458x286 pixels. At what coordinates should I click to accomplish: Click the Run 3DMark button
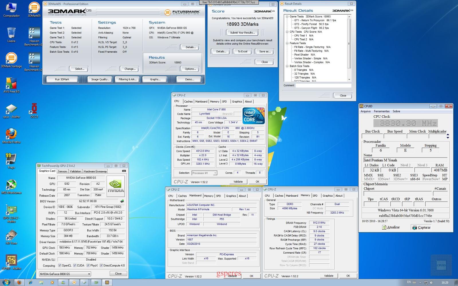coord(62,79)
